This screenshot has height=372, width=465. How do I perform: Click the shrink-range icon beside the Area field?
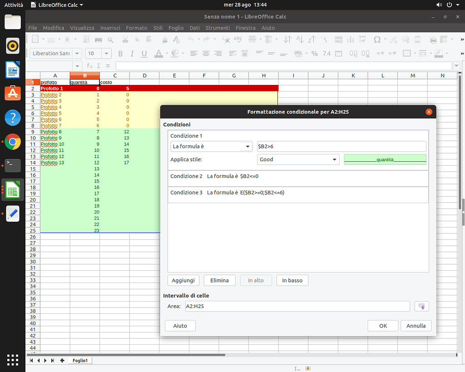(x=421, y=306)
